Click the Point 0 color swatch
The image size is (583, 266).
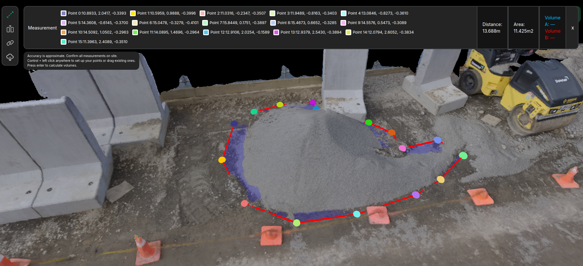click(x=64, y=13)
